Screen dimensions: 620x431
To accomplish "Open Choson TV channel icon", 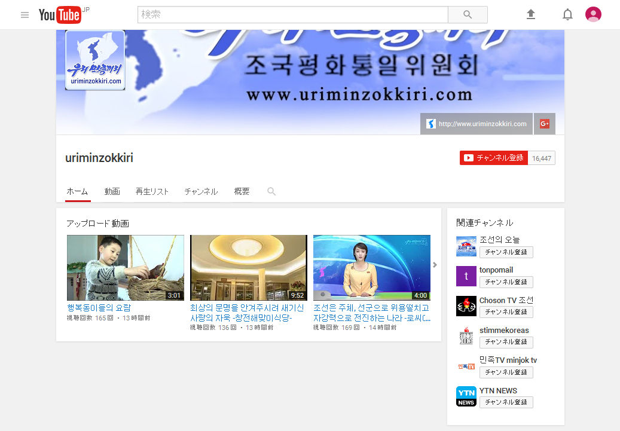I will coord(466,306).
